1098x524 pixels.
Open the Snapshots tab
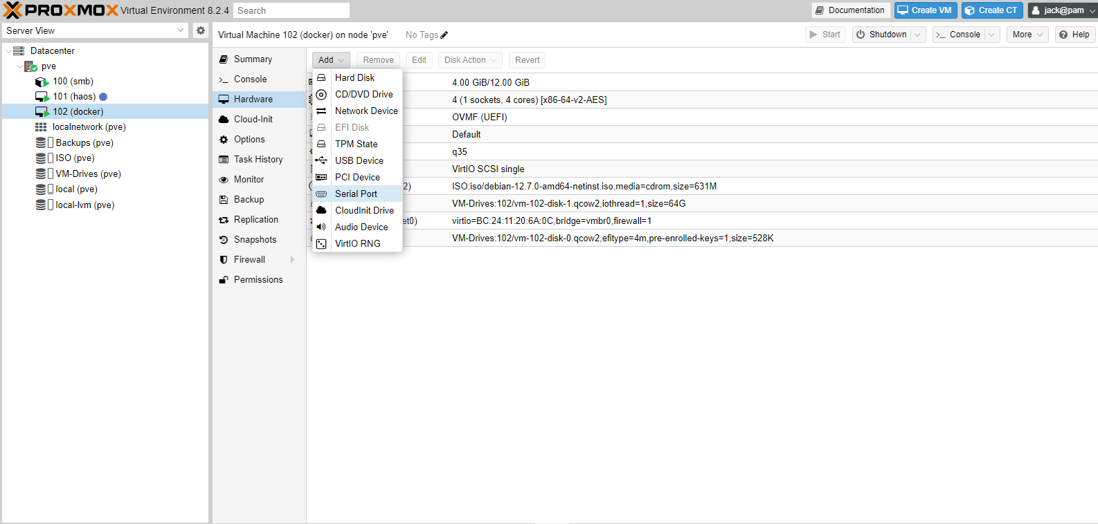(255, 239)
